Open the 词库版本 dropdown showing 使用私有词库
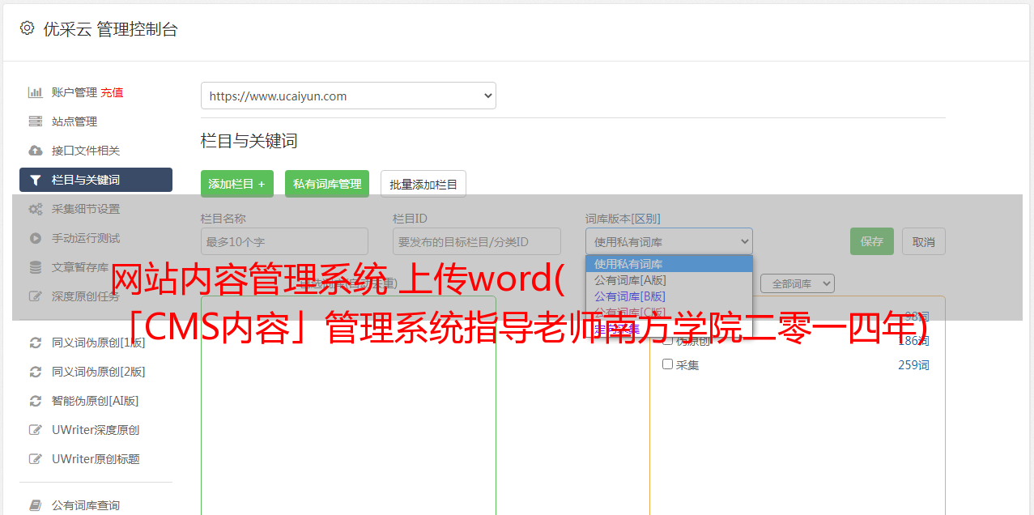The image size is (1034, 515). [x=669, y=241]
